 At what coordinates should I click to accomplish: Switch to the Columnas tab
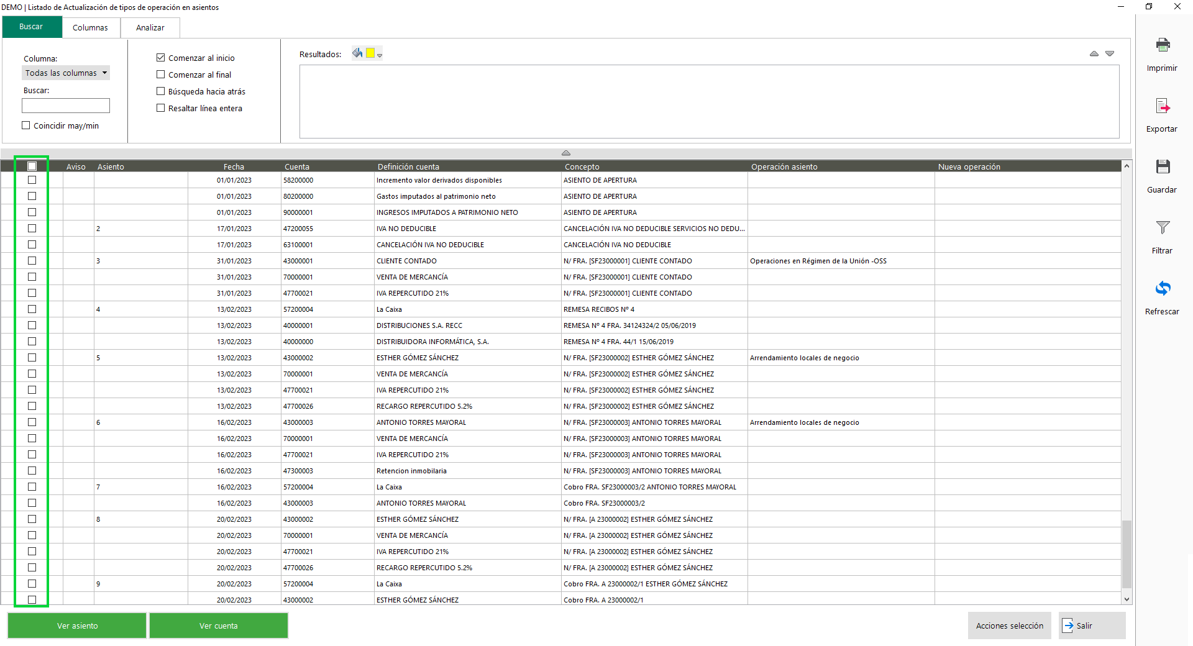[90, 27]
